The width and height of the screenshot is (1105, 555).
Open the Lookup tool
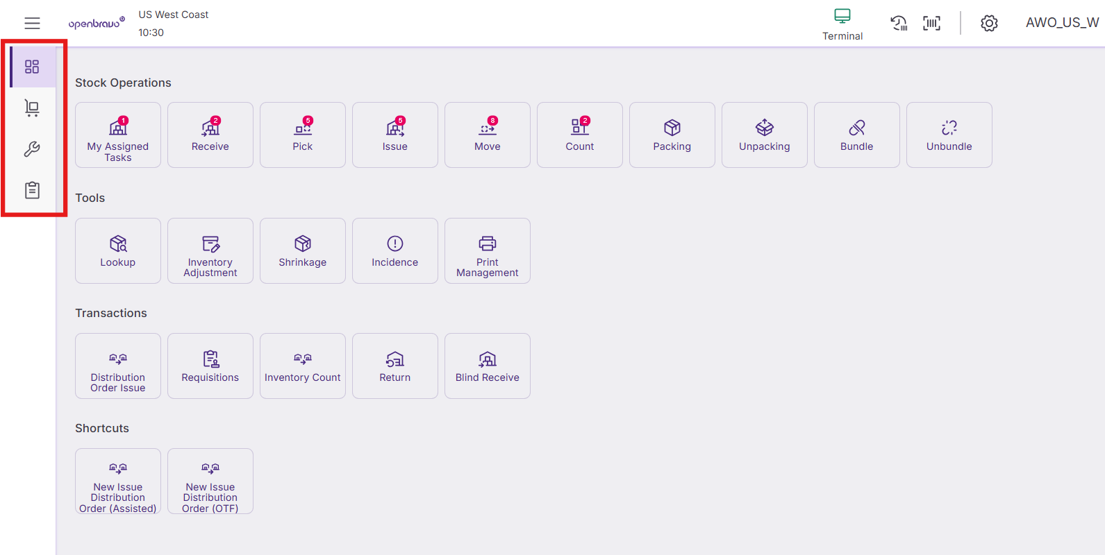tap(118, 251)
